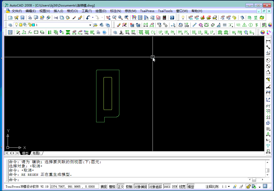Click the Match Properties paintbrush icon

click(x=74, y=18)
